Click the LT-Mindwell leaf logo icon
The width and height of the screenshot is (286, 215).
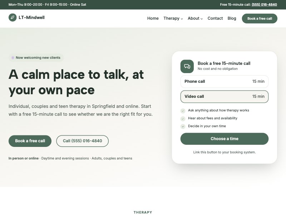pyautogui.click(x=13, y=18)
